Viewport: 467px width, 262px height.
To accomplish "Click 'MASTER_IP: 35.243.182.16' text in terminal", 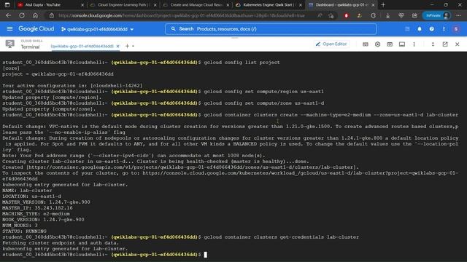I will 37,208.
